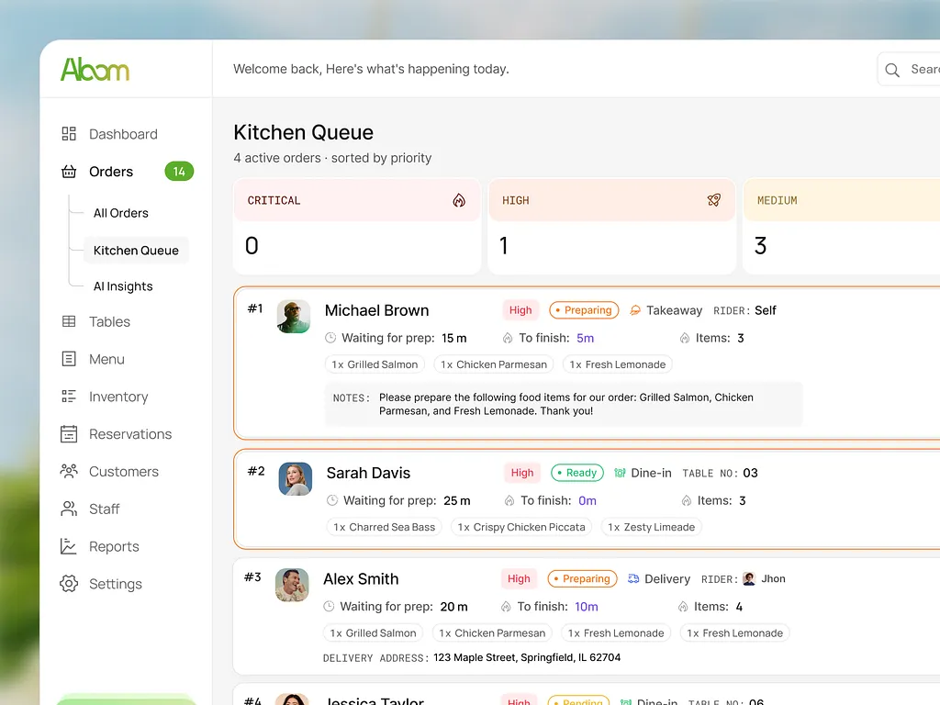Click the To finish flame icon for Michael Brown
Screen dimensions: 940x705
click(x=508, y=338)
